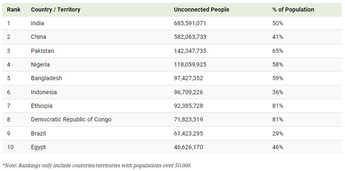Select the China country name cell

(x=39, y=37)
